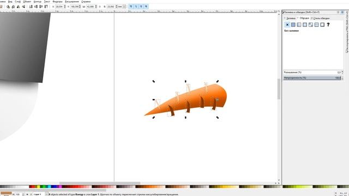Pick the yellow swatch in the palette
Image resolution: width=349 pixels, height=196 pixels.
[39, 187]
